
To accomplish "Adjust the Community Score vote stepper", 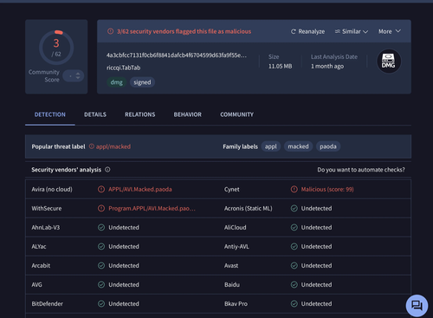I will pos(74,76).
